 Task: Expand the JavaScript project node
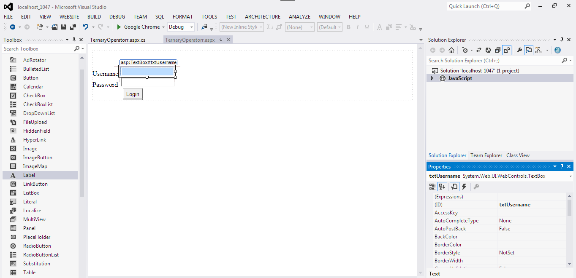click(432, 78)
